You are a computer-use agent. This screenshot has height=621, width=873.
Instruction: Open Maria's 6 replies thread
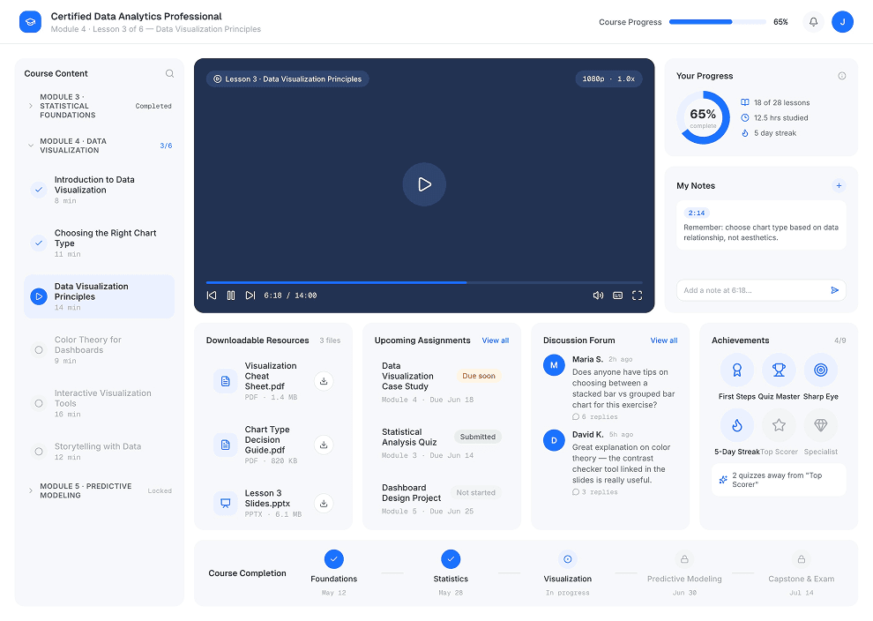pyautogui.click(x=595, y=416)
